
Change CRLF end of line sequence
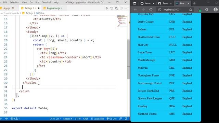86,119
